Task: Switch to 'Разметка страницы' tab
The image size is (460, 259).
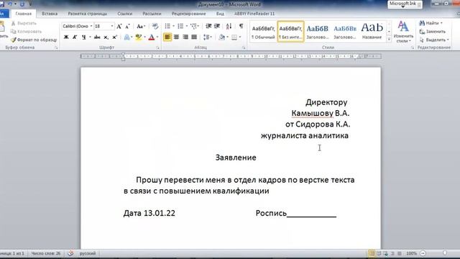Action: 88,14
